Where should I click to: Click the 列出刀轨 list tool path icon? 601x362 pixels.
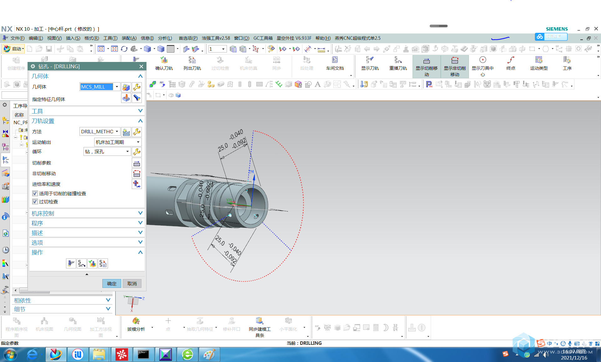192,64
